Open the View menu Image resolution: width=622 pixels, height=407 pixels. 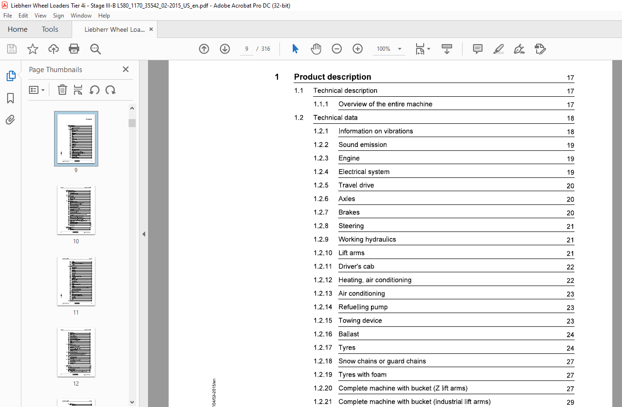click(x=41, y=16)
